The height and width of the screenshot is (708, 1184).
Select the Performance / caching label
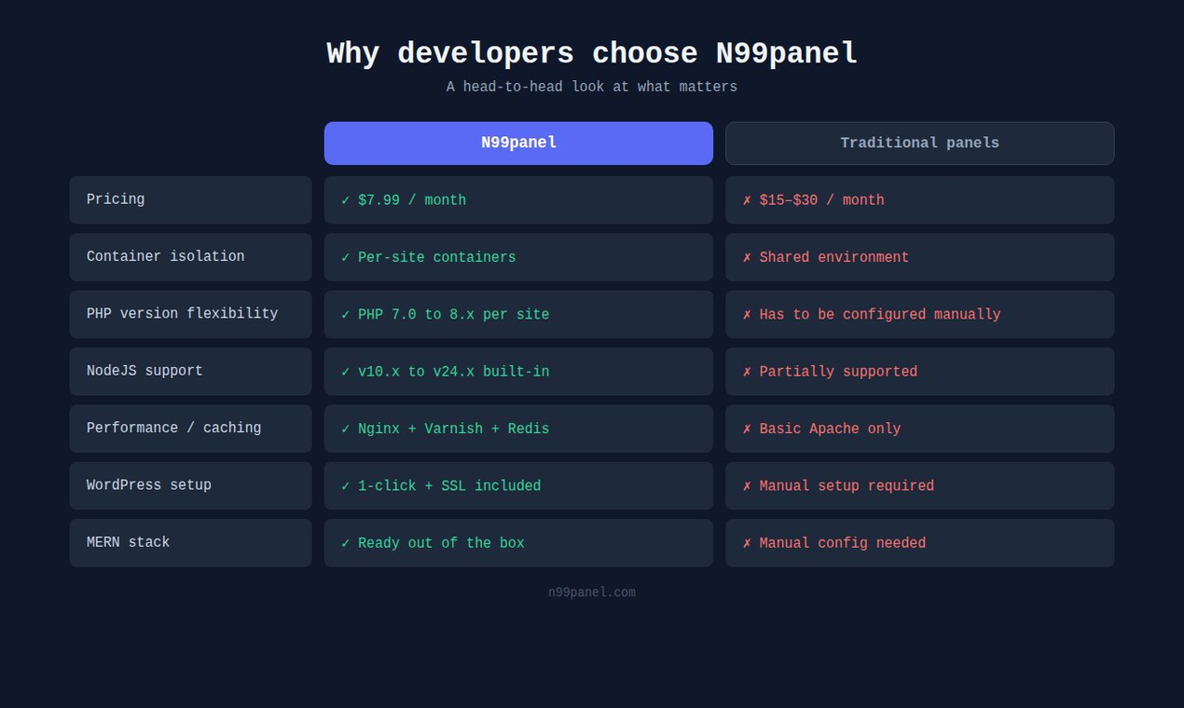(190, 429)
